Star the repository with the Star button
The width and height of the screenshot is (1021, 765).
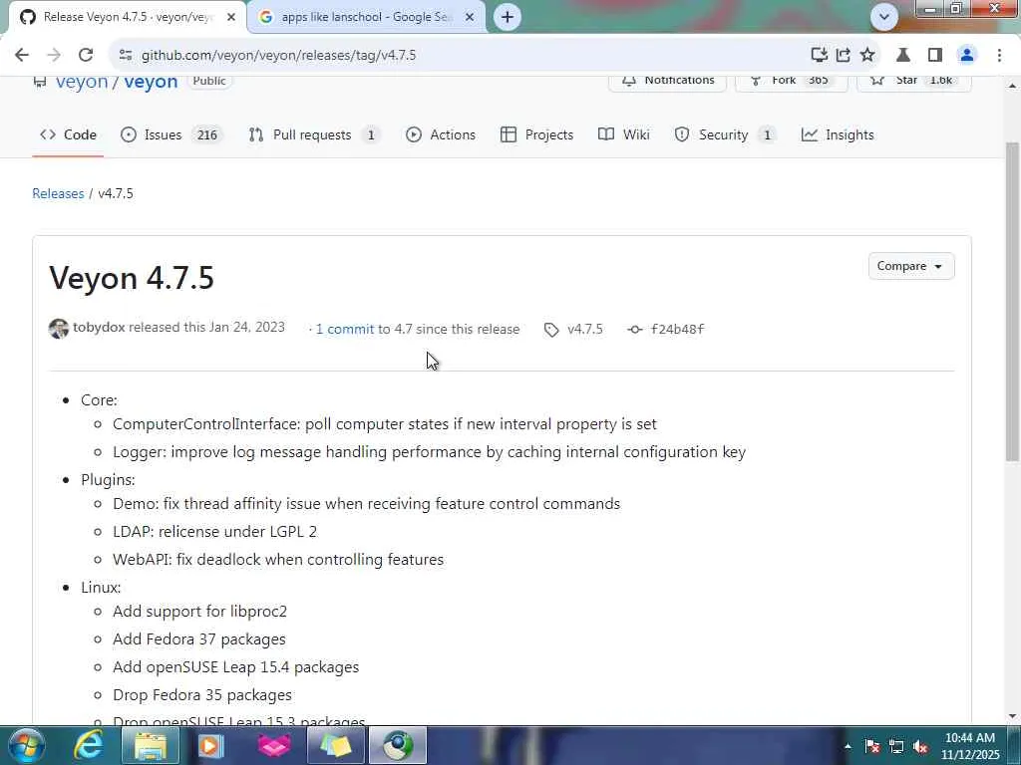click(914, 82)
